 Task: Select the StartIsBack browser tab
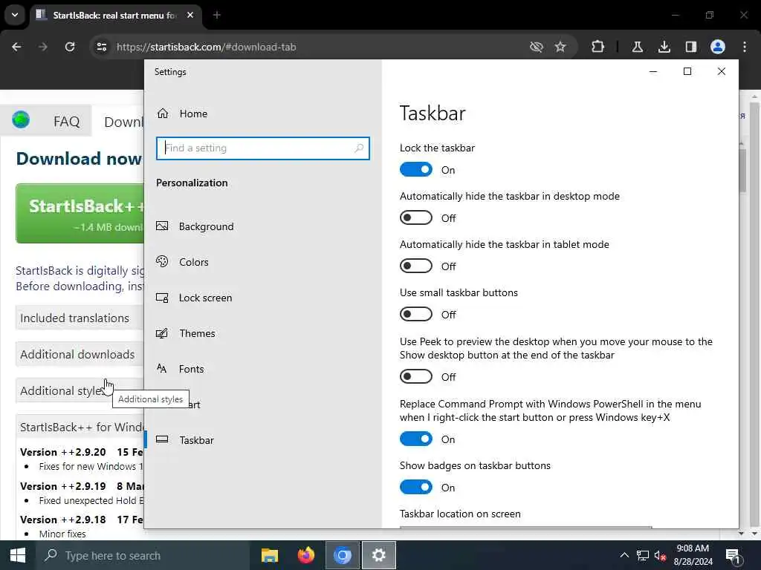[115, 15]
